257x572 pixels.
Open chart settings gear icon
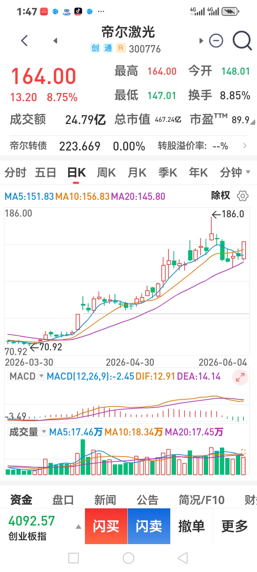click(x=243, y=196)
